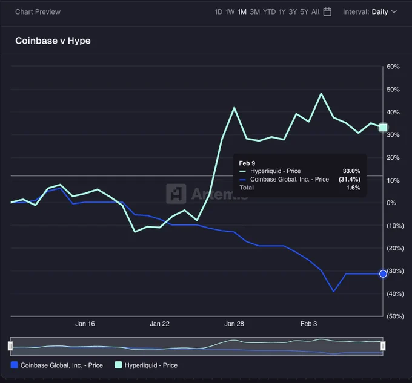The width and height of the screenshot is (412, 383).
Task: Select the 5Y time range
Action: tap(304, 12)
